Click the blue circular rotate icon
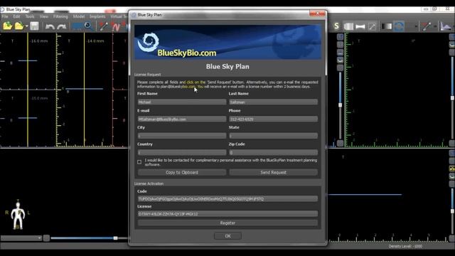Screen dimensions: 455x256 click(399, 26)
